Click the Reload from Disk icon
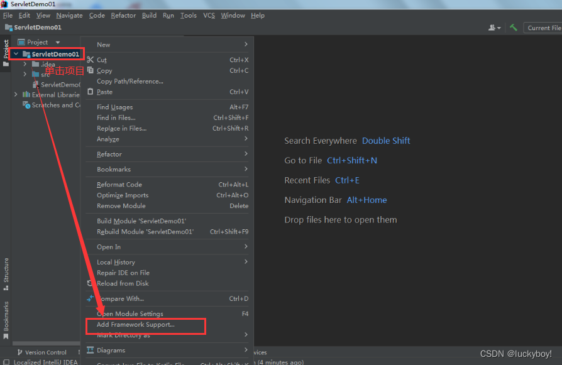This screenshot has width=562, height=365. (90, 283)
